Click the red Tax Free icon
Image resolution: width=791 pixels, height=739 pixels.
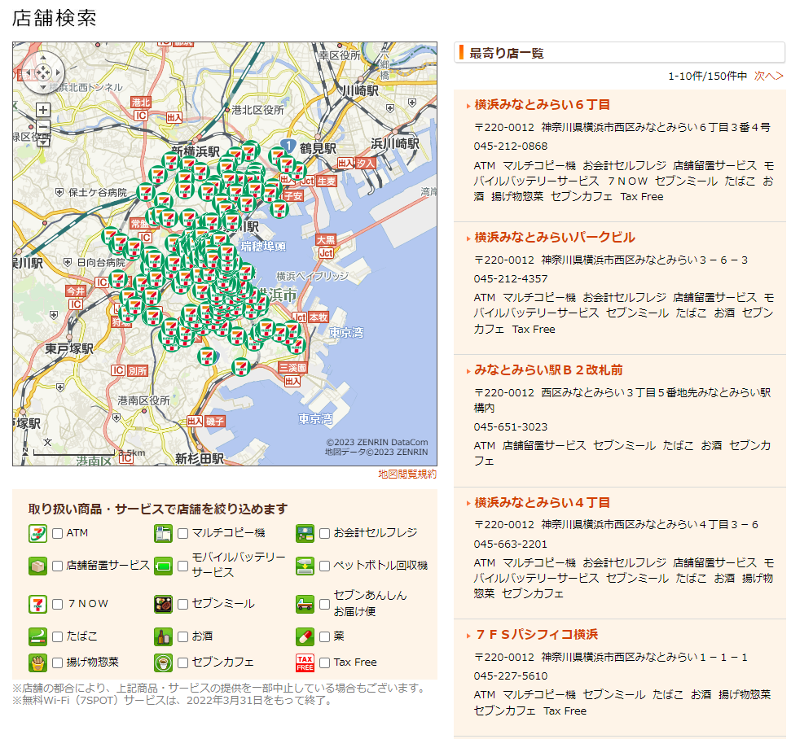305,662
